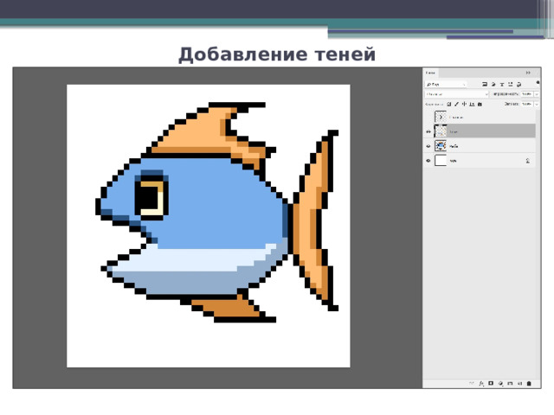Filter layers by smart objects icon
This screenshot has height=415, width=554.
tap(519, 85)
